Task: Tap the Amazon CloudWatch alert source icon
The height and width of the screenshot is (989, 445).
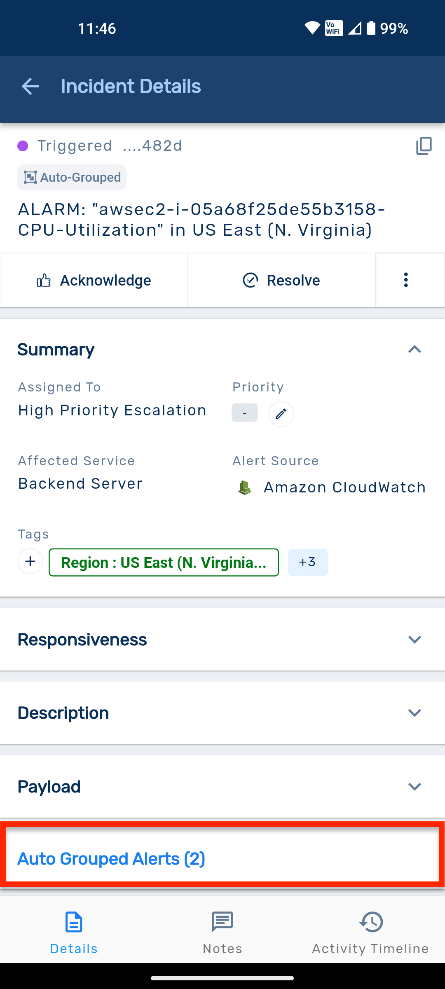Action: pos(245,487)
